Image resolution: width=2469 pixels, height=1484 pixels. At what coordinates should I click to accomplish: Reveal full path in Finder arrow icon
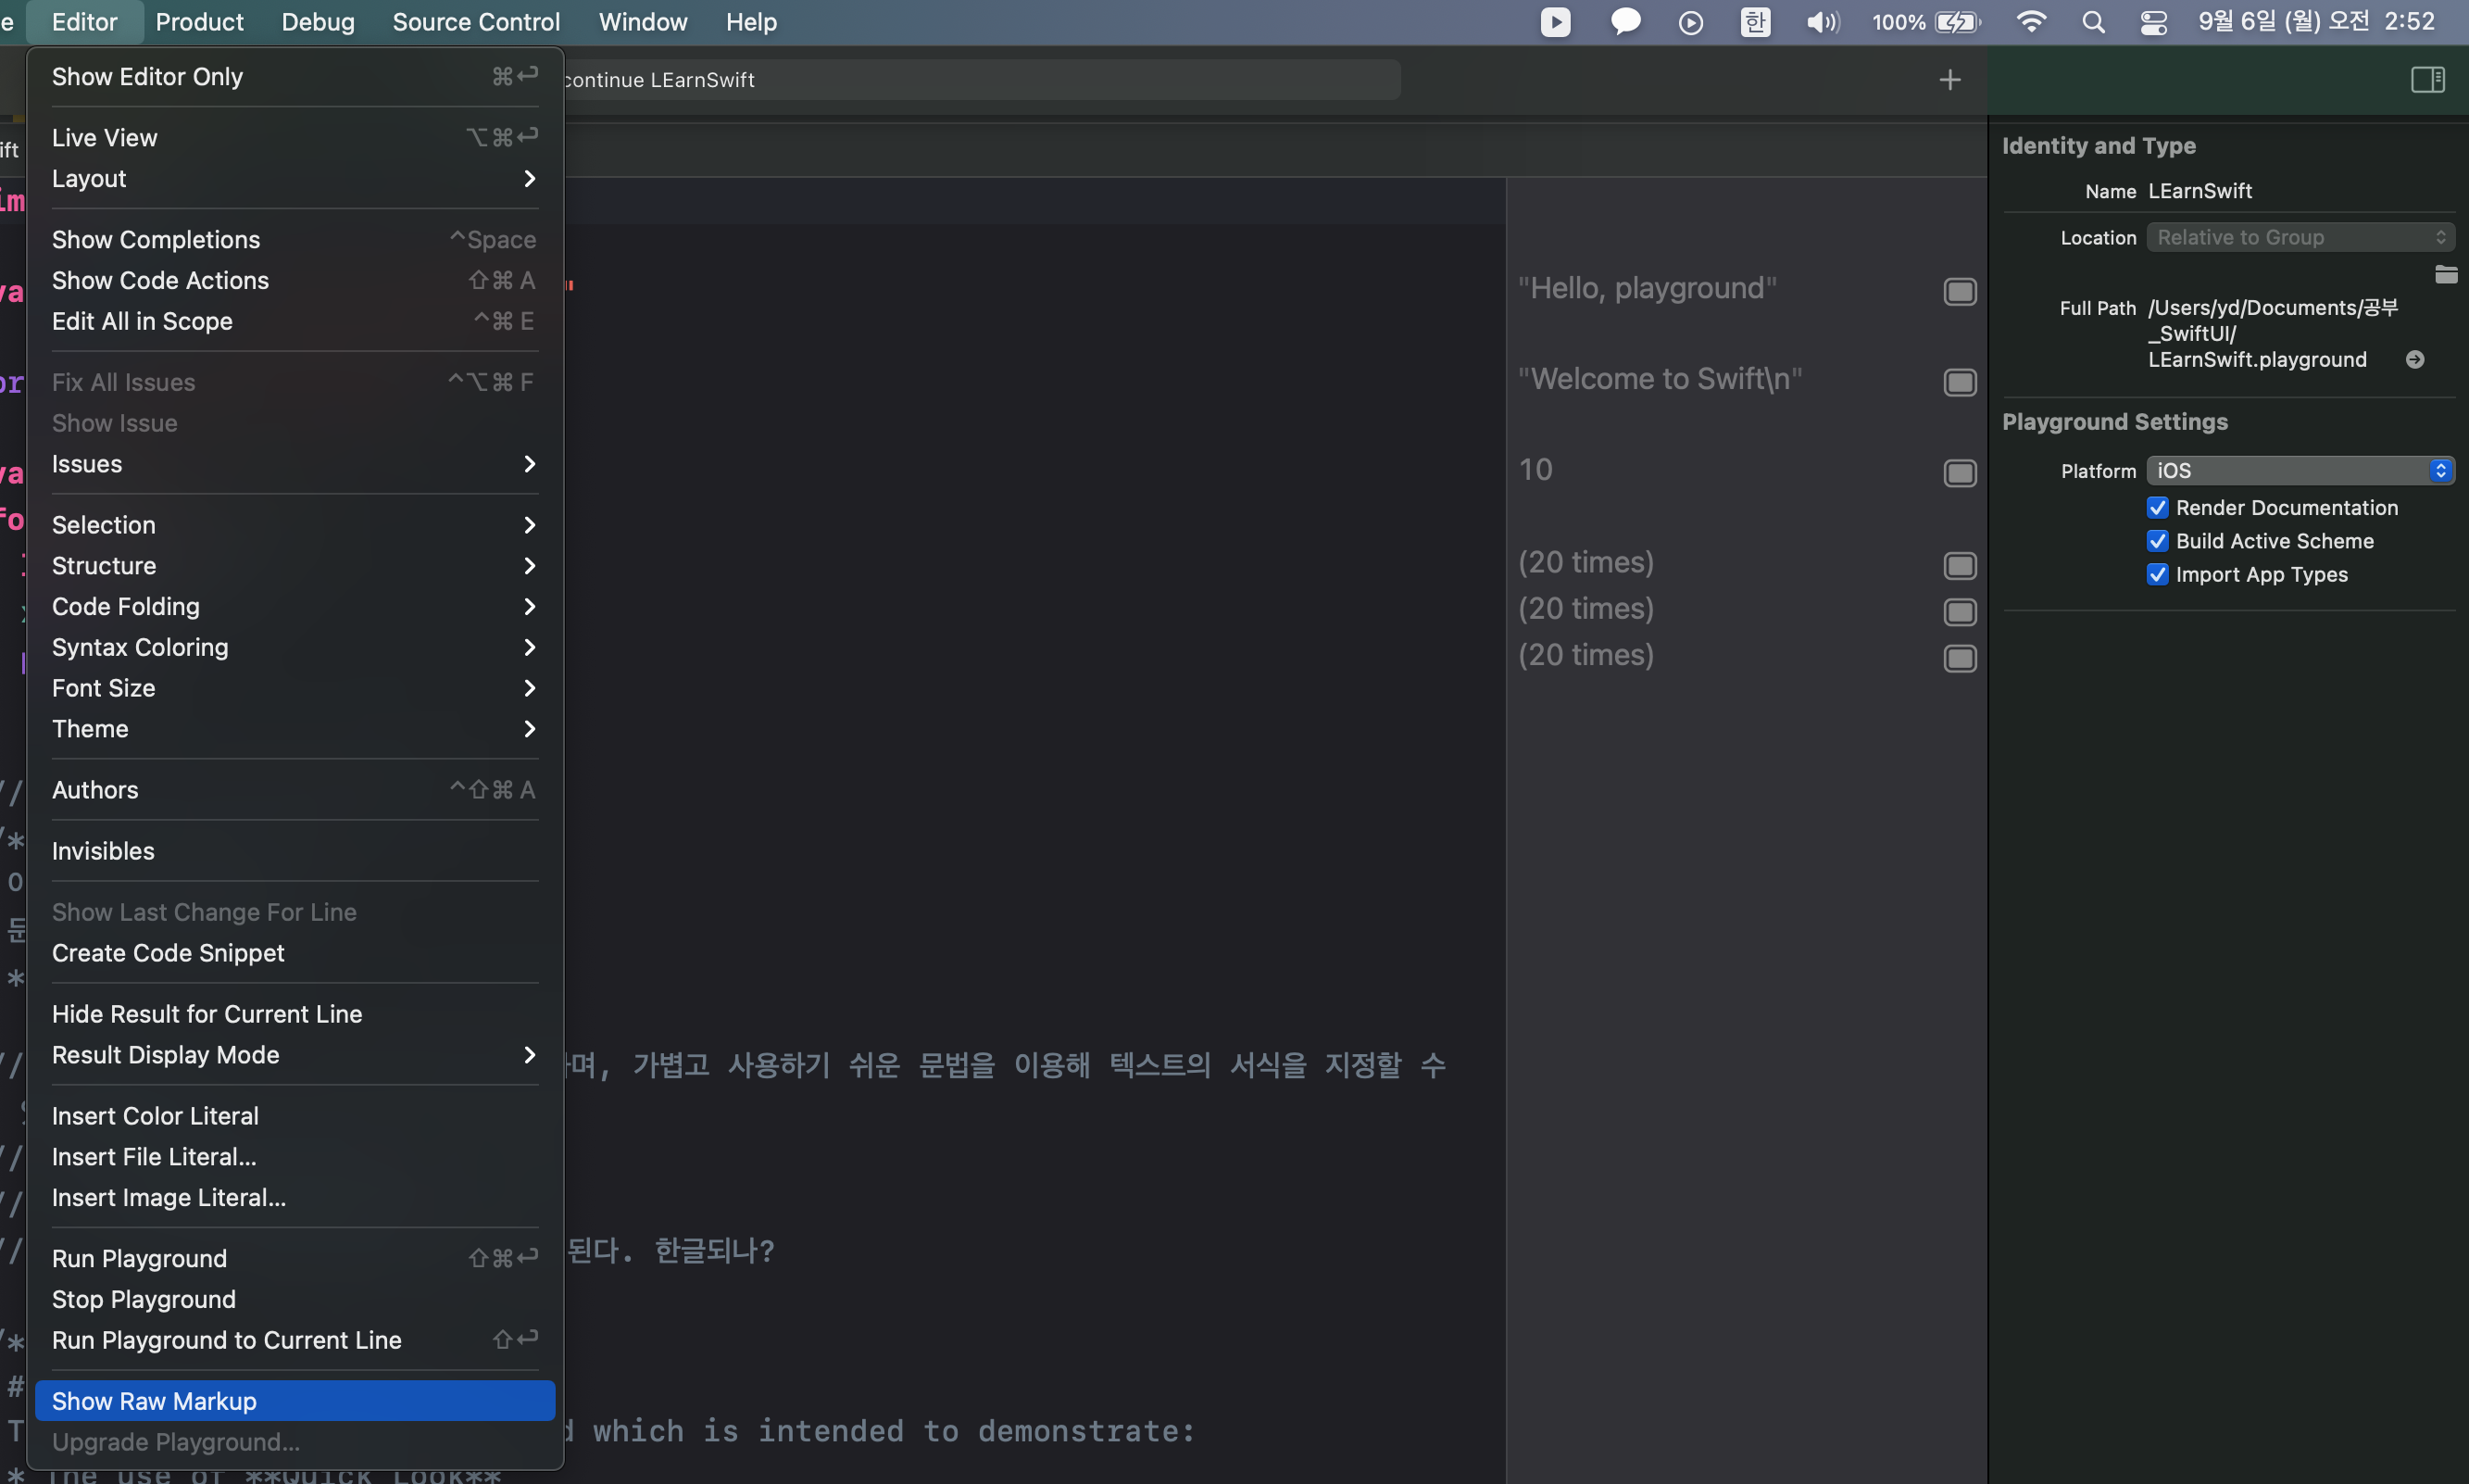pos(2414,359)
